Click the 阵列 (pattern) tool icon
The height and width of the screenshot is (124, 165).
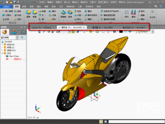pos(126,14)
